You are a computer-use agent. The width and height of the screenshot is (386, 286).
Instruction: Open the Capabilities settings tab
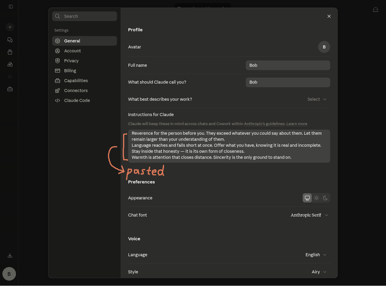tap(84, 81)
